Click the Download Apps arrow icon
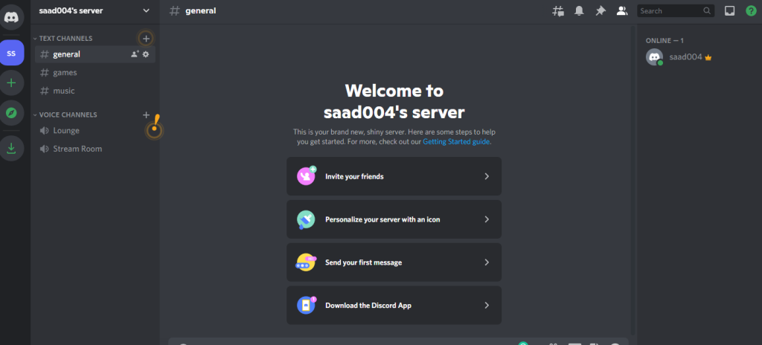This screenshot has width=762, height=345. pos(12,148)
